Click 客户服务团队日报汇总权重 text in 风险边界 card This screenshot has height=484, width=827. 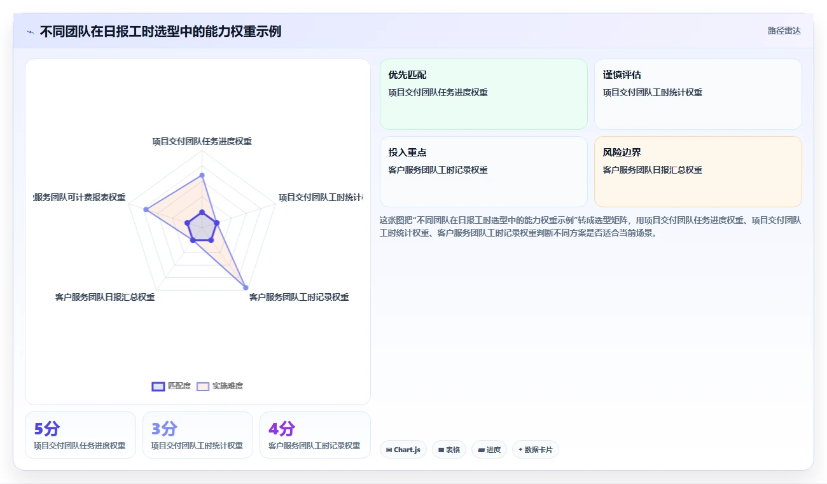point(653,170)
